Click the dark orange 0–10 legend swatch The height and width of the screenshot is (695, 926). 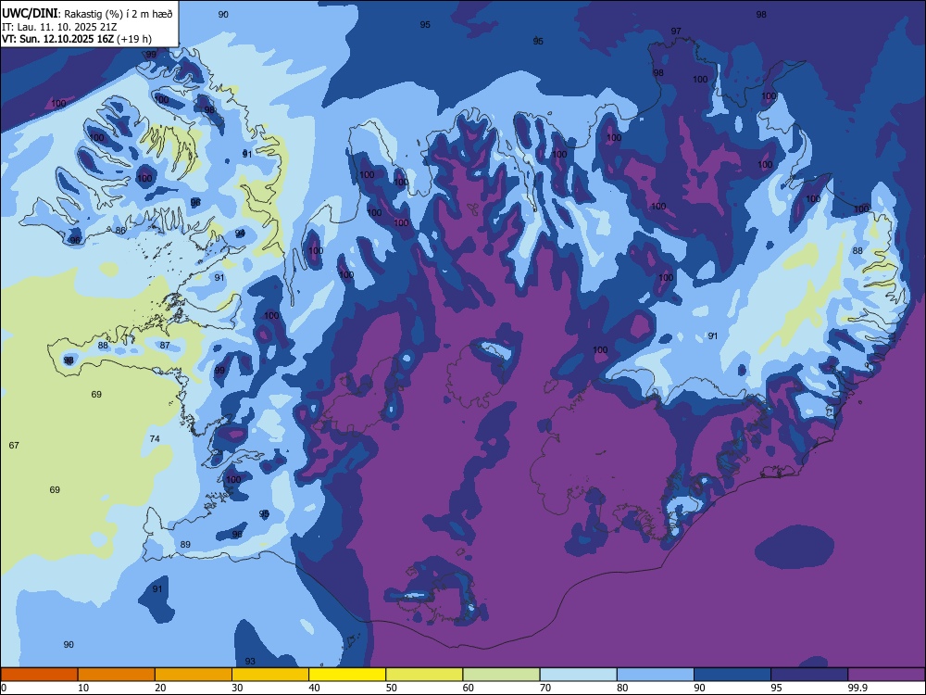(39, 675)
